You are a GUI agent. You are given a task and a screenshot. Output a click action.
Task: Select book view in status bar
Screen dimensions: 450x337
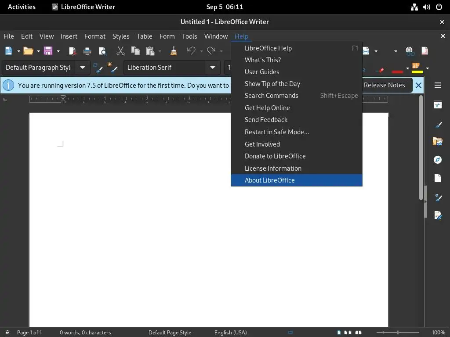pyautogui.click(x=359, y=333)
